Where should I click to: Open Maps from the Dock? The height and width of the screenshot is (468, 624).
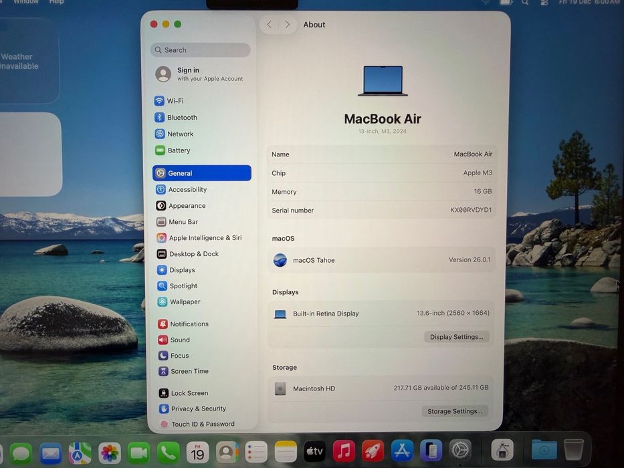click(x=80, y=453)
